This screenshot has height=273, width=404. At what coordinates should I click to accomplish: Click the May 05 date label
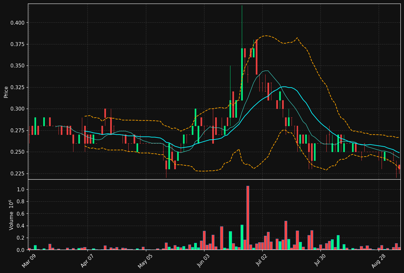pos(145,261)
